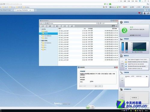Sort files by 名称 column header
Screen dimensions: 150x112
click(60, 29)
